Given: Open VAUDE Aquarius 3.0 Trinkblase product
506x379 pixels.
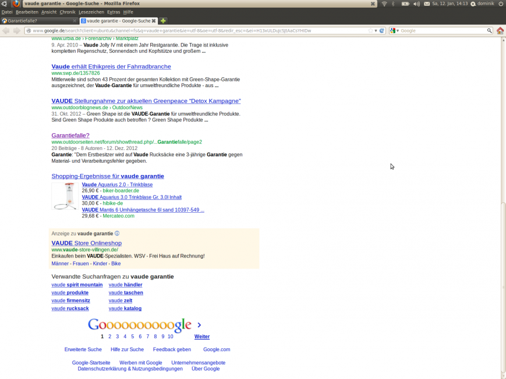Looking at the screenshot, I should (x=132, y=197).
